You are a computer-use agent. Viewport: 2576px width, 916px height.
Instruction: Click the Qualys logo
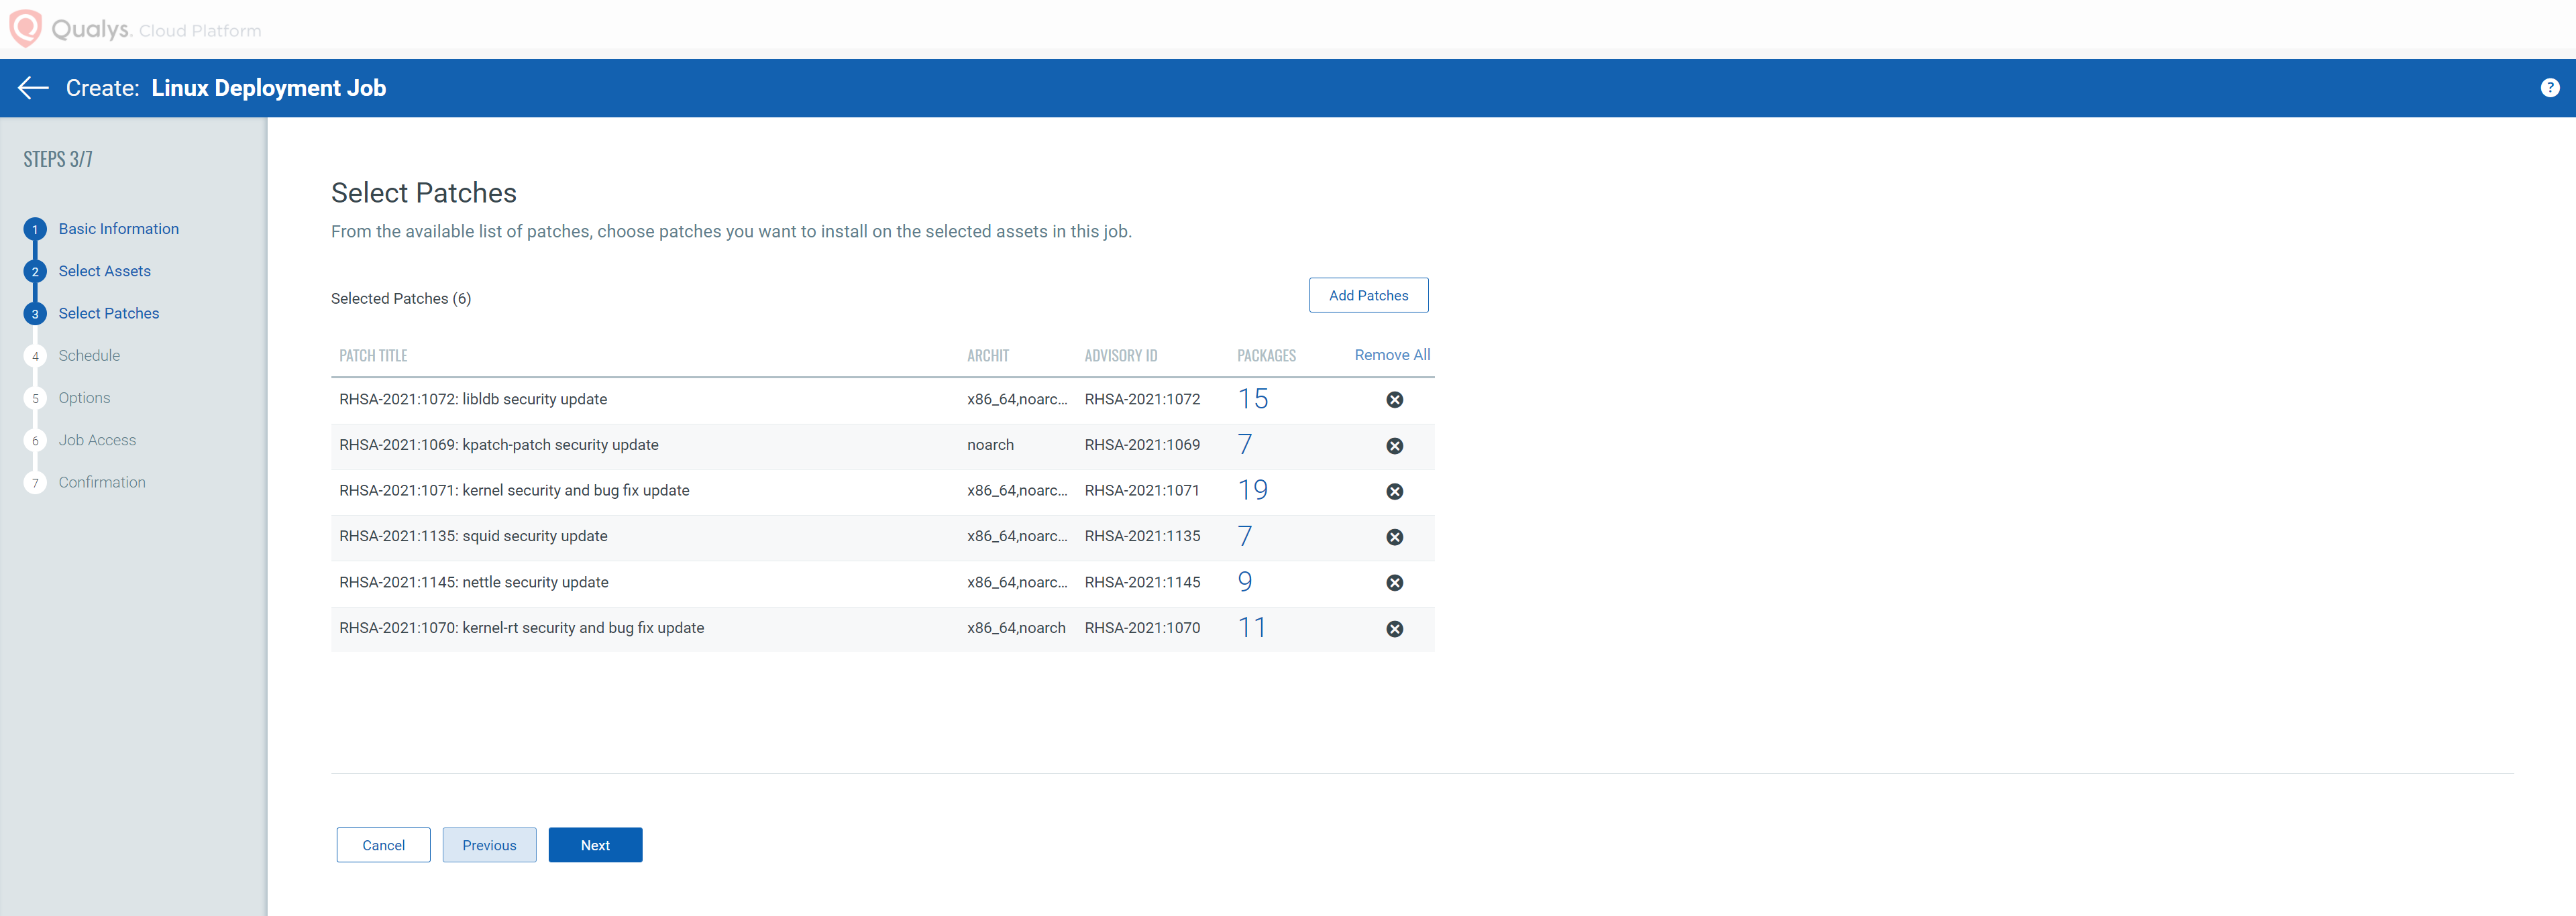tap(26, 27)
